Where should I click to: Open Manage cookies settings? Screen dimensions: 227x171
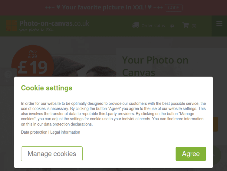pos(52,154)
